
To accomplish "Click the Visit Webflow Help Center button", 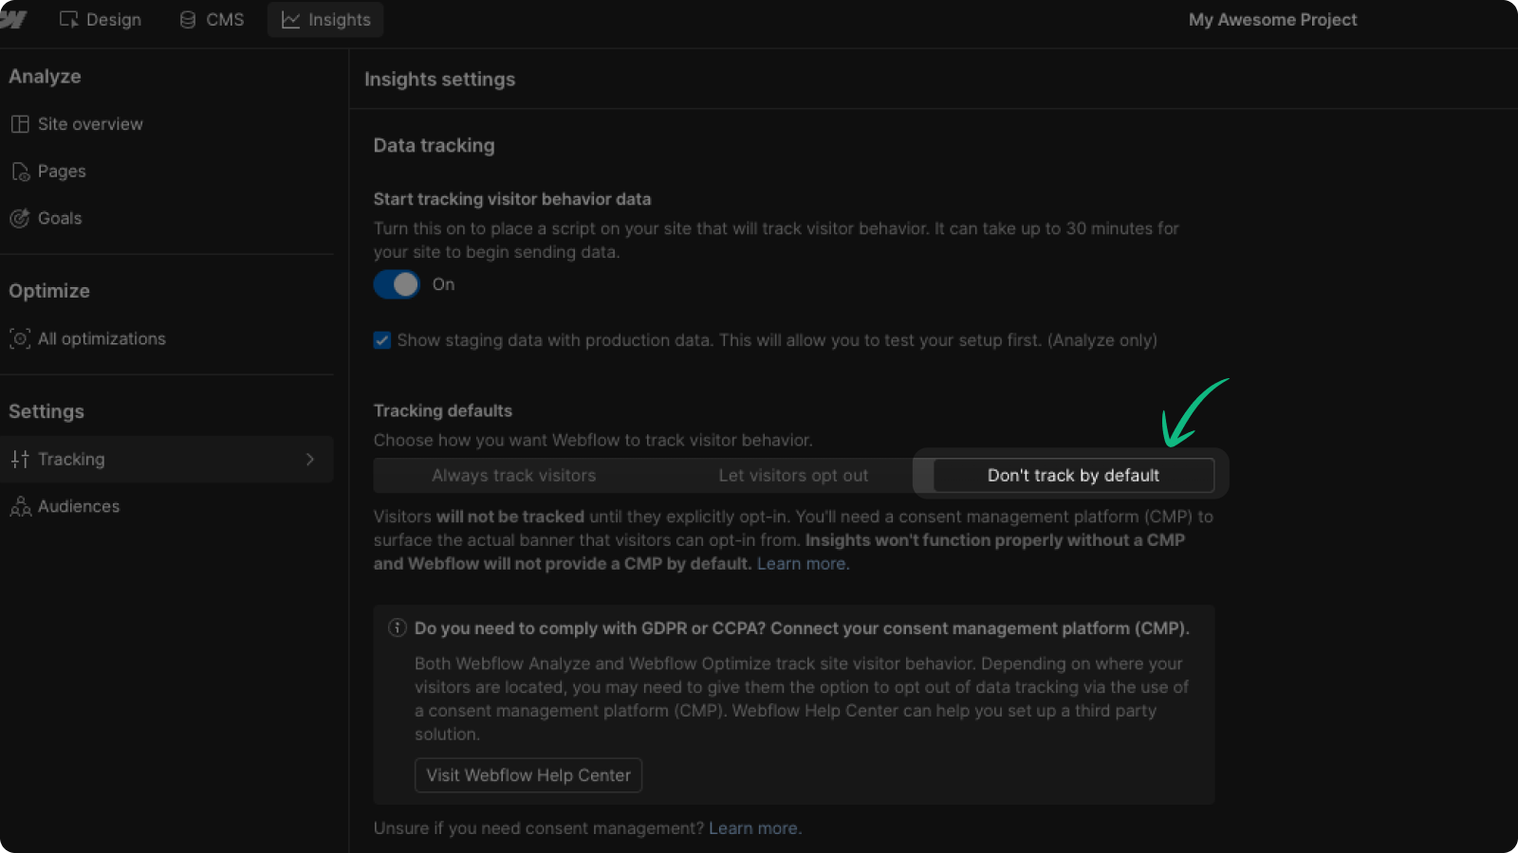I will (x=528, y=775).
